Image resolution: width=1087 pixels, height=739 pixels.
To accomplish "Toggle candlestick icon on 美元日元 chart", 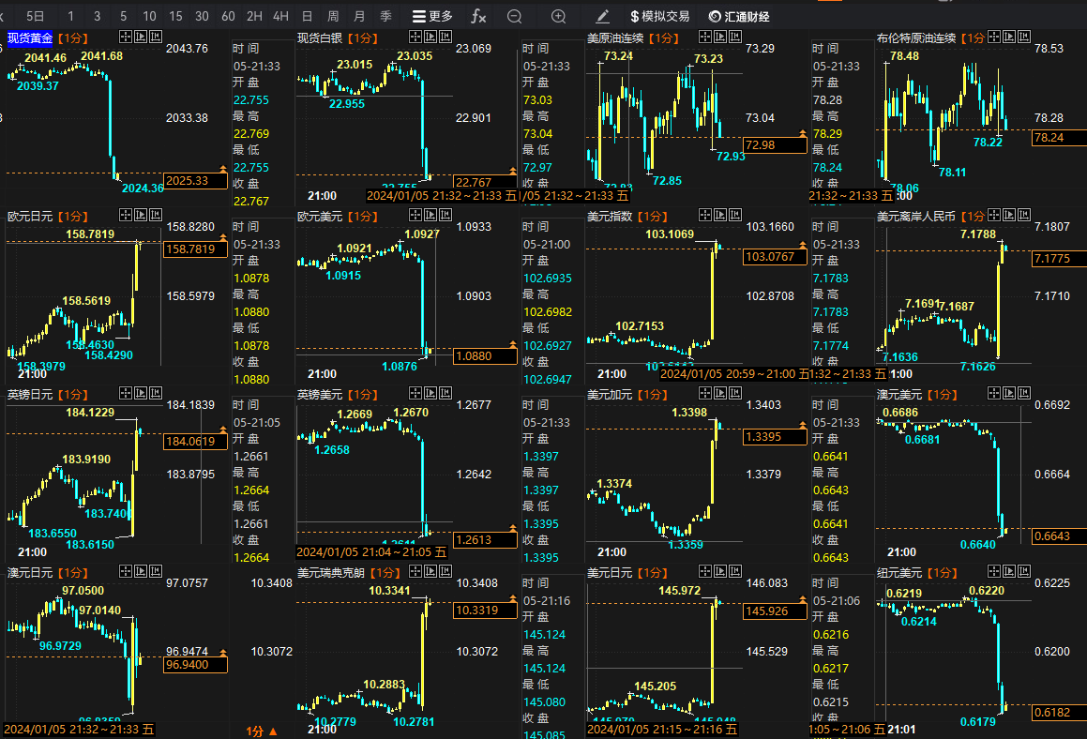I will (x=736, y=572).
